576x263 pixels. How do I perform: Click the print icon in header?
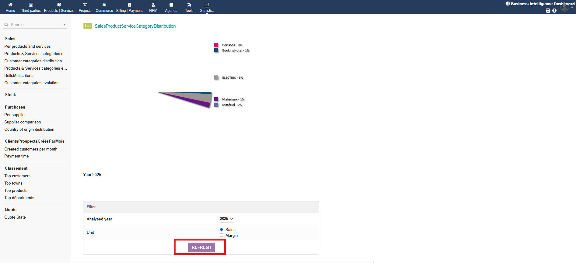pos(548,11)
